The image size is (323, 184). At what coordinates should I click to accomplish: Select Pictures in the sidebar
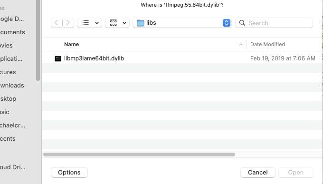pyautogui.click(x=8, y=72)
